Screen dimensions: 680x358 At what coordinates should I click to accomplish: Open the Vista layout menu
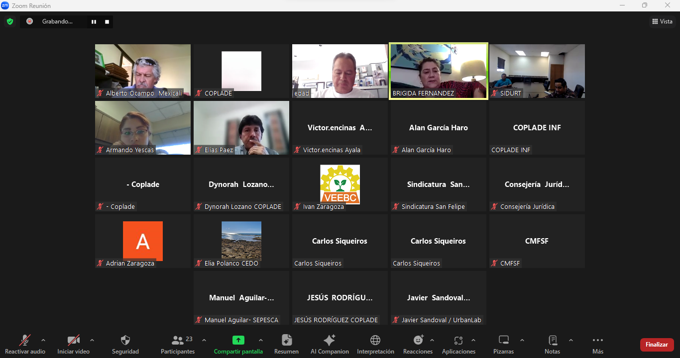pos(662,21)
